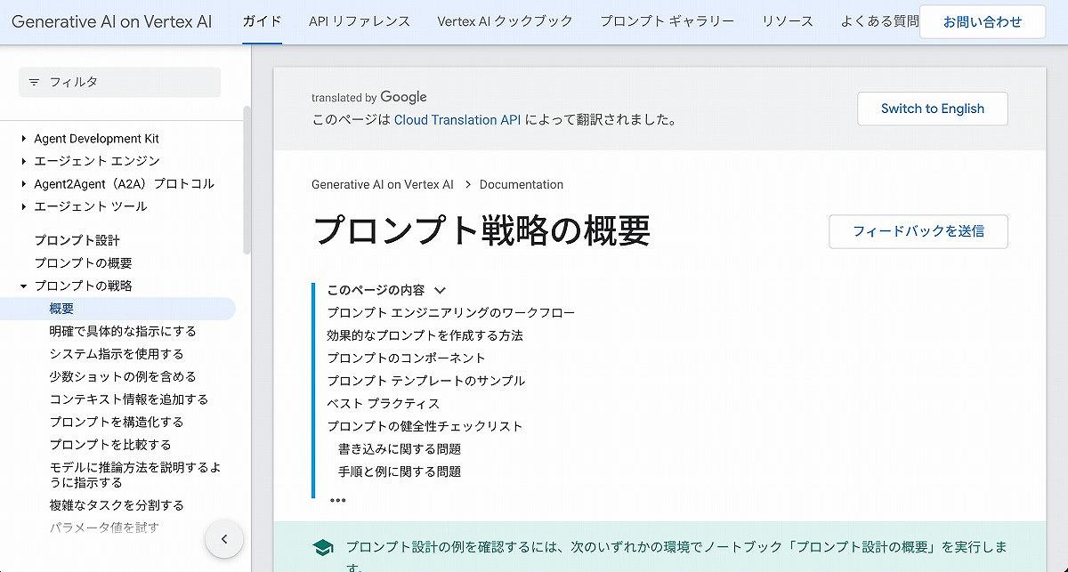Click the filter icon in sidebar
1068x572 pixels.
[34, 82]
